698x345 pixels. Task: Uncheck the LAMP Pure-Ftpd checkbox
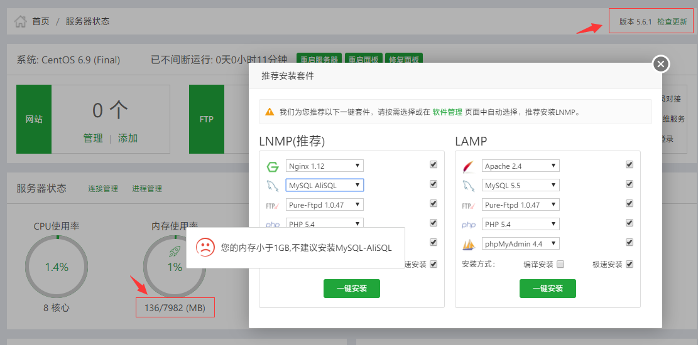coord(630,203)
